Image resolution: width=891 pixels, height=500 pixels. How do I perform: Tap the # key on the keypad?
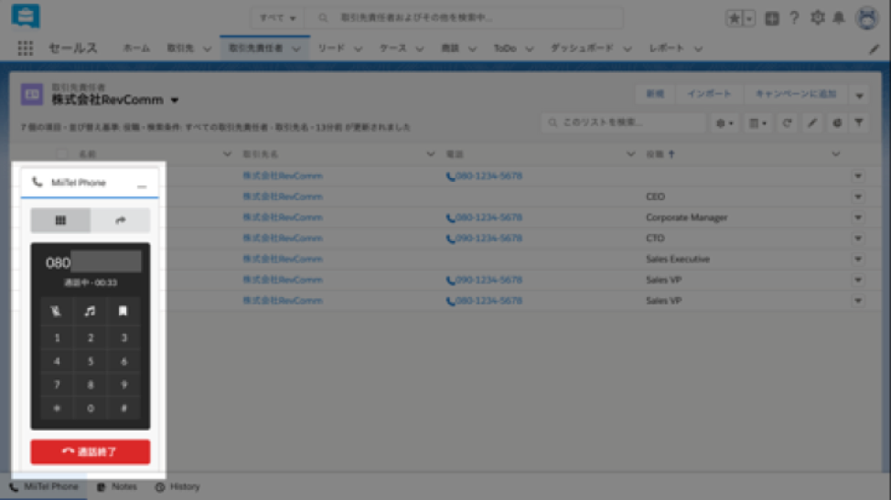pyautogui.click(x=123, y=408)
